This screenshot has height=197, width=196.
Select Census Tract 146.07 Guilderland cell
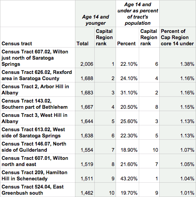click(37, 147)
